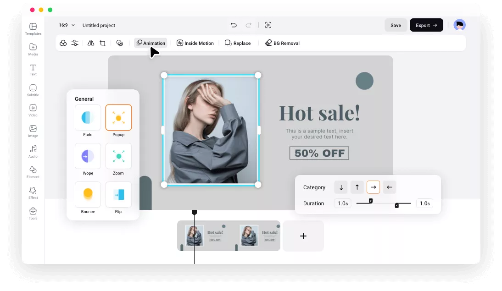This screenshot has width=502, height=291.
Task: Expand the 16:9 aspect ratio dropdown
Action: (67, 25)
